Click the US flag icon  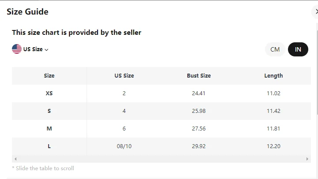tap(17, 49)
